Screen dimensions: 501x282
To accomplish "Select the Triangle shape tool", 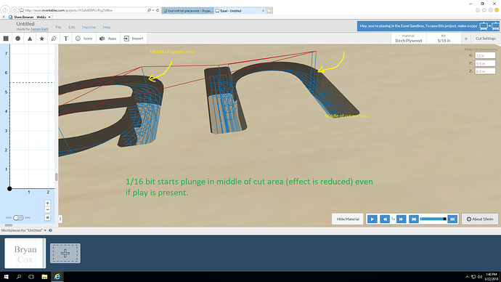I will coord(30,39).
